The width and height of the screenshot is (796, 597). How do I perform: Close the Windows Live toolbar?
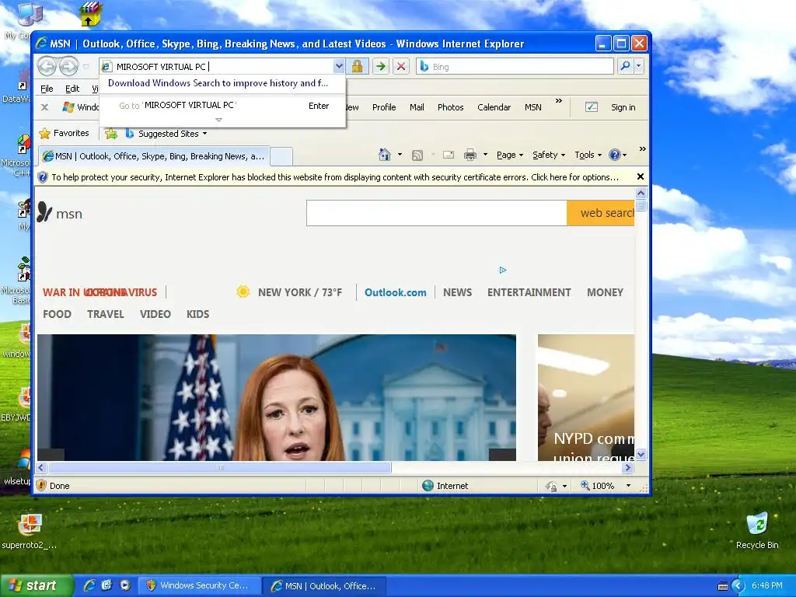pyautogui.click(x=44, y=107)
